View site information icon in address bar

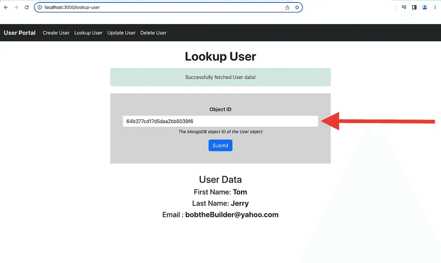40,7
